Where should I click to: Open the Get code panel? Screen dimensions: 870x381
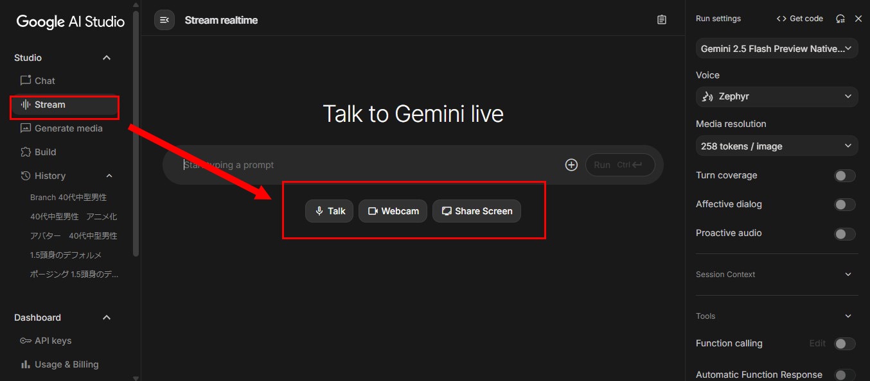point(799,19)
